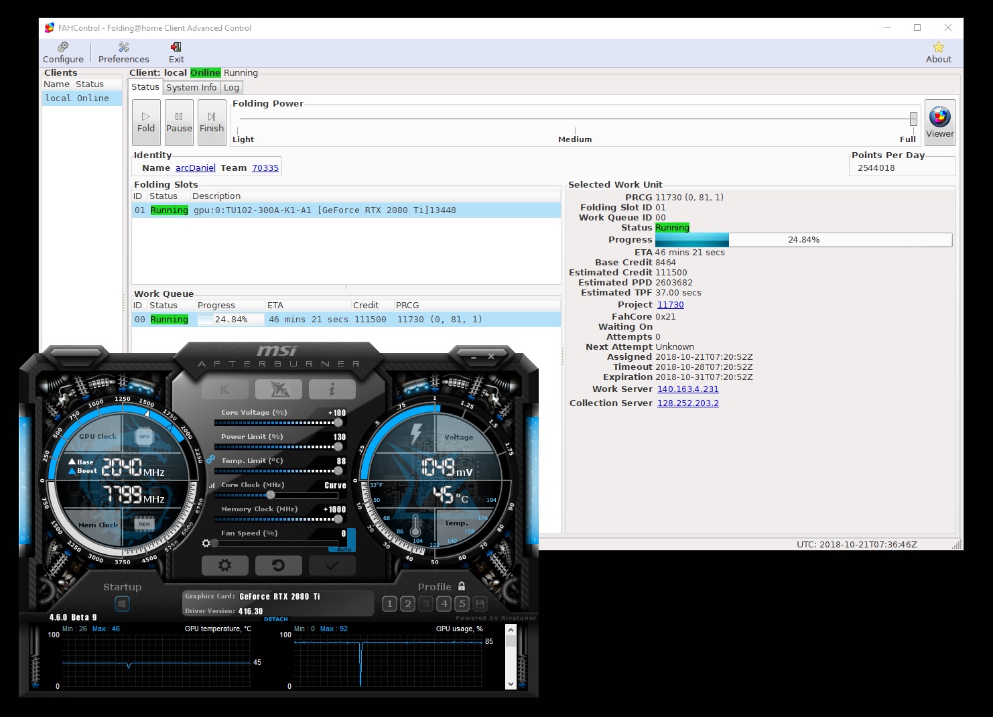Switch to the Status tab
This screenshot has height=717, width=993.
point(145,87)
